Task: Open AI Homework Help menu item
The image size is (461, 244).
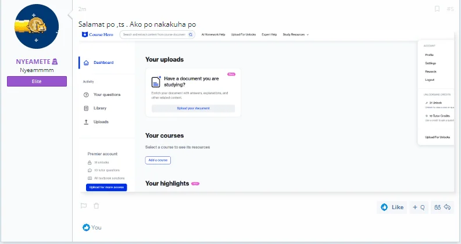Action: pos(213,34)
